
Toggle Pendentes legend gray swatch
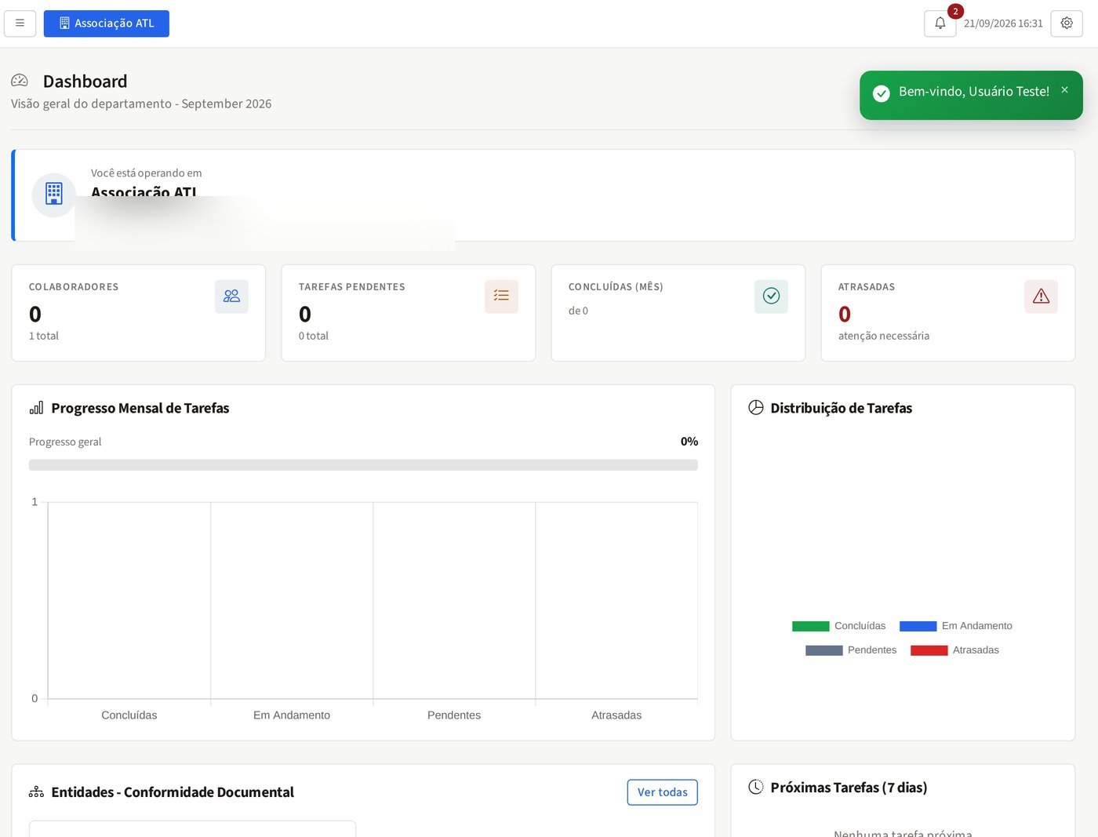[x=824, y=650]
